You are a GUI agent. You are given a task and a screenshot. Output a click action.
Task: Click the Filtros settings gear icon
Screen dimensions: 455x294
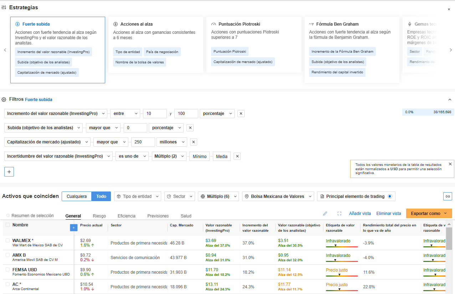(4, 100)
